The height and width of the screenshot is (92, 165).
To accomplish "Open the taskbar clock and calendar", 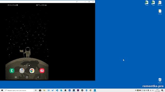I will 158,90.
